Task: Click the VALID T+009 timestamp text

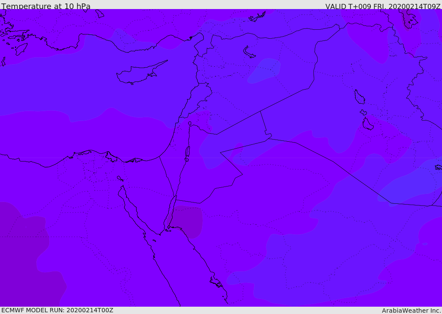Action: point(382,6)
